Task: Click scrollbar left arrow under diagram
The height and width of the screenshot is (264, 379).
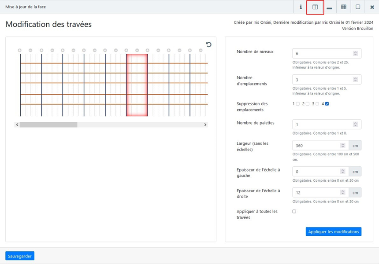Action: 17,125
